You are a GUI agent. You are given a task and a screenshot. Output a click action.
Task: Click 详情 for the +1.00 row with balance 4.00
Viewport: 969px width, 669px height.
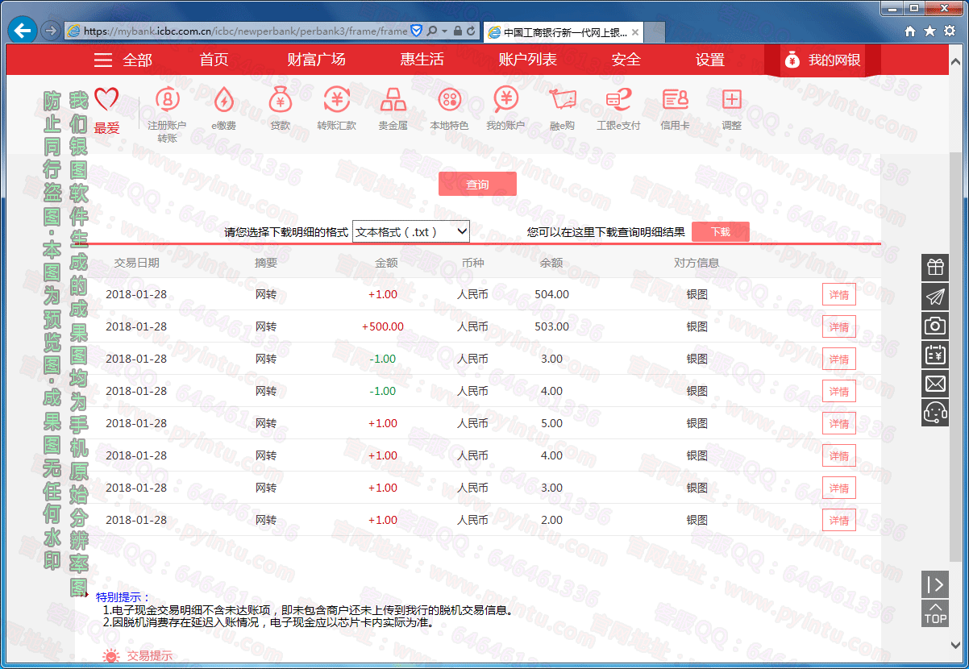pos(839,456)
